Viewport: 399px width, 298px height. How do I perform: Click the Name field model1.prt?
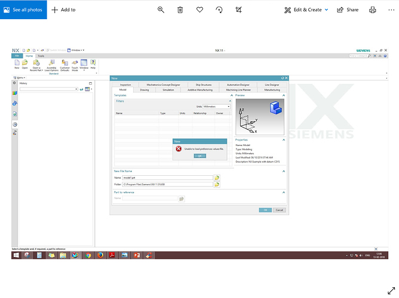point(167,178)
